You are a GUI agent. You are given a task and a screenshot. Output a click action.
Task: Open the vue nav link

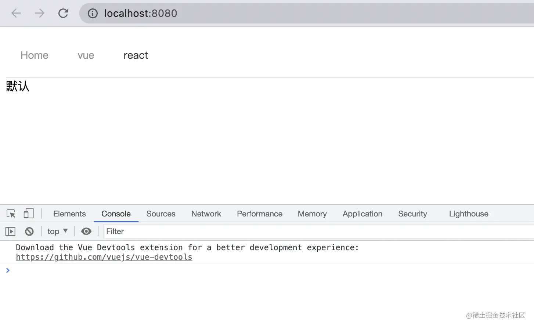[x=86, y=55]
